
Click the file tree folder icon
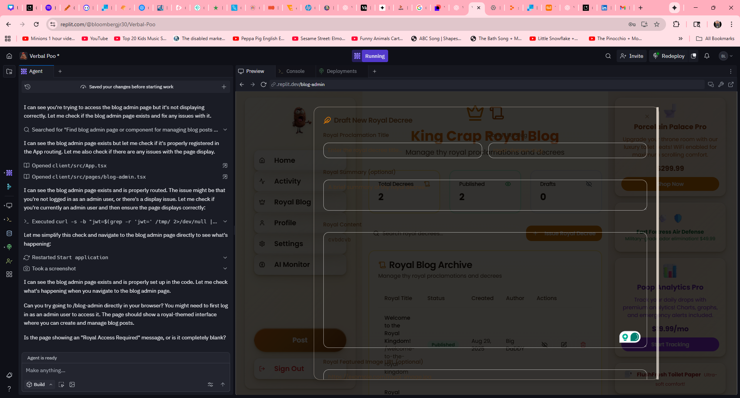pyautogui.click(x=9, y=71)
